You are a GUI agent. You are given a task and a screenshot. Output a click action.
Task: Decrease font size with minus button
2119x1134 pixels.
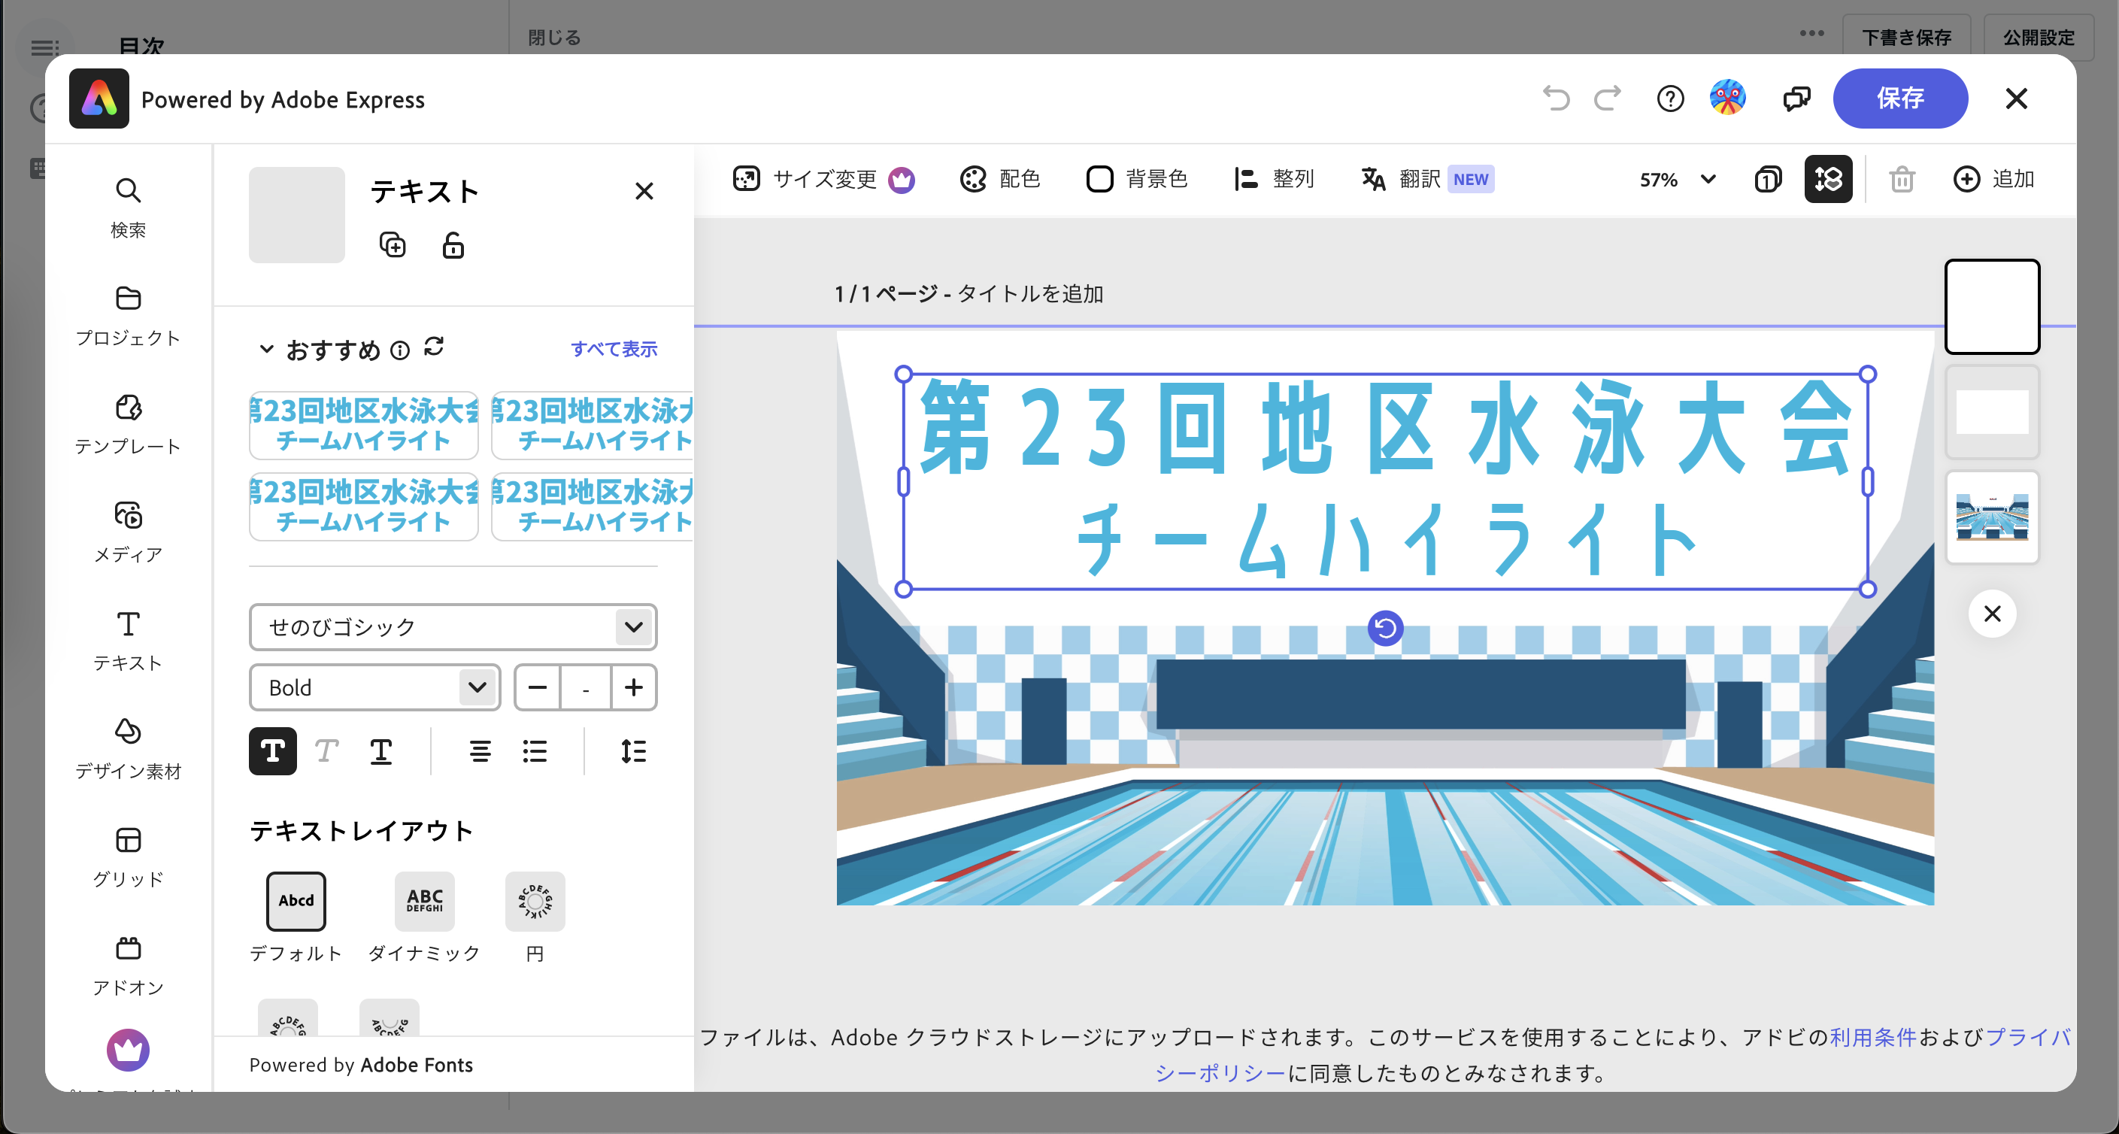(537, 687)
